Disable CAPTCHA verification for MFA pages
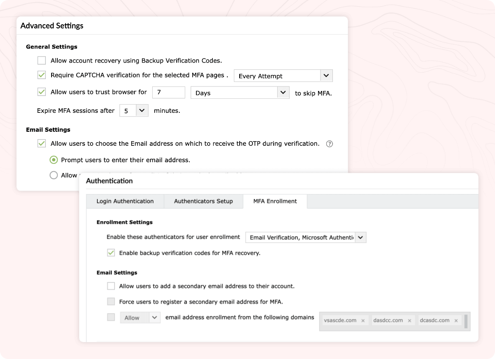The height and width of the screenshot is (359, 495). click(41, 75)
